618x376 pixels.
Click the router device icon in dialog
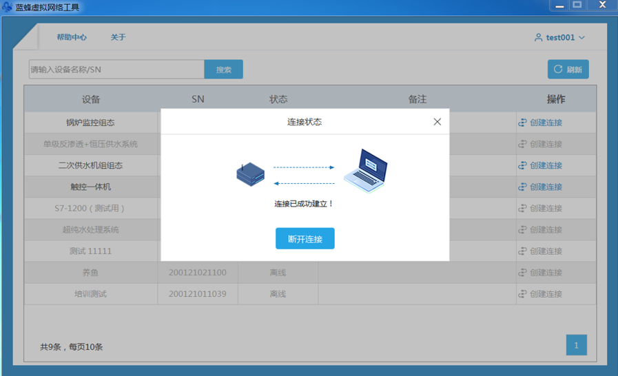point(250,174)
